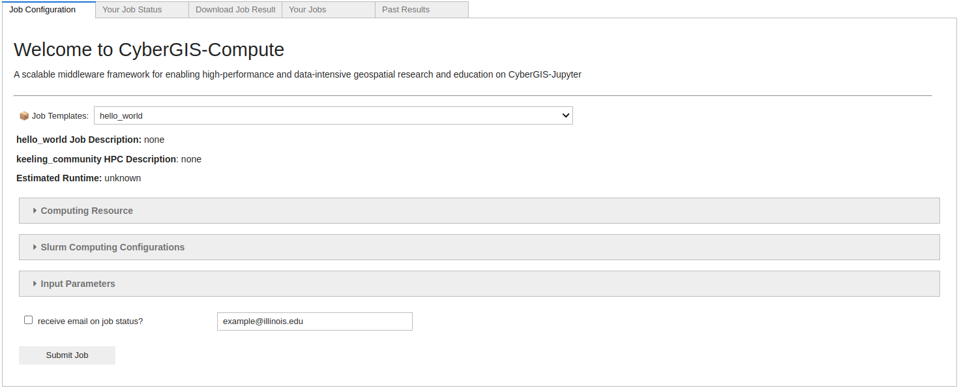Enable receive email on job status checkbox
The height and width of the screenshot is (388, 959).
(x=28, y=320)
